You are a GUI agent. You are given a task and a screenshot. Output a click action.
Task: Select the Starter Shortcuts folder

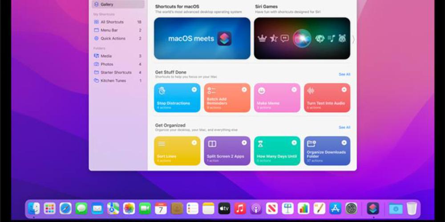pyautogui.click(x=118, y=72)
